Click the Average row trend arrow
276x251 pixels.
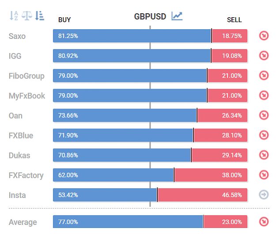264,222
